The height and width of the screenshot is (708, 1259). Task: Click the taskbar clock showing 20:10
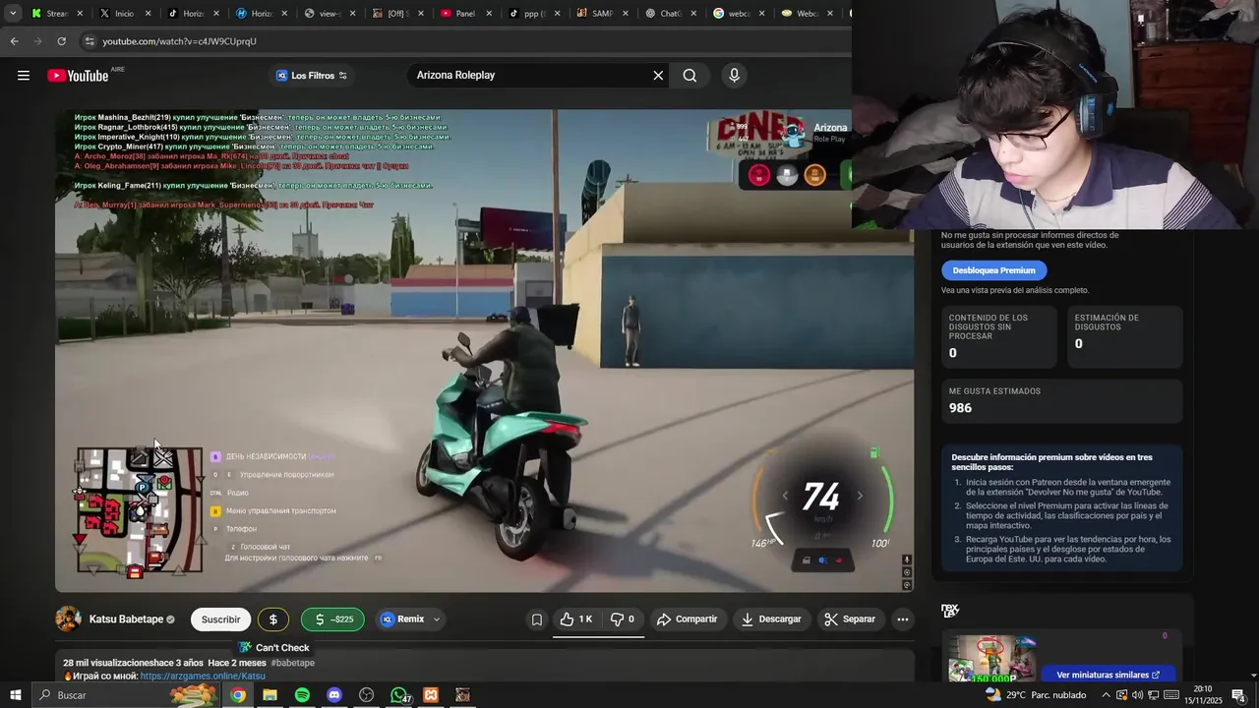(x=1203, y=695)
